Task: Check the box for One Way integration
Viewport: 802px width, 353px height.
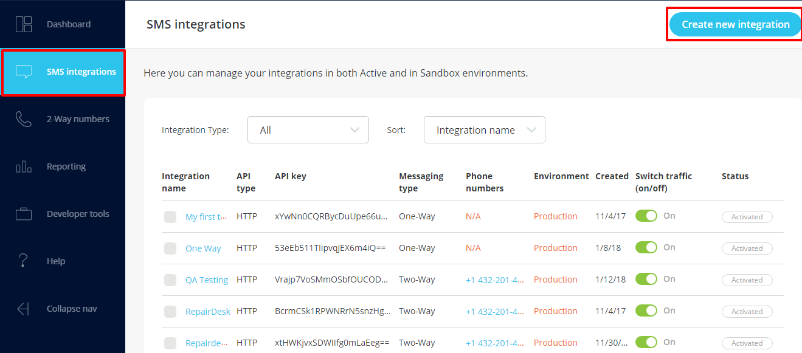Action: [x=170, y=248]
